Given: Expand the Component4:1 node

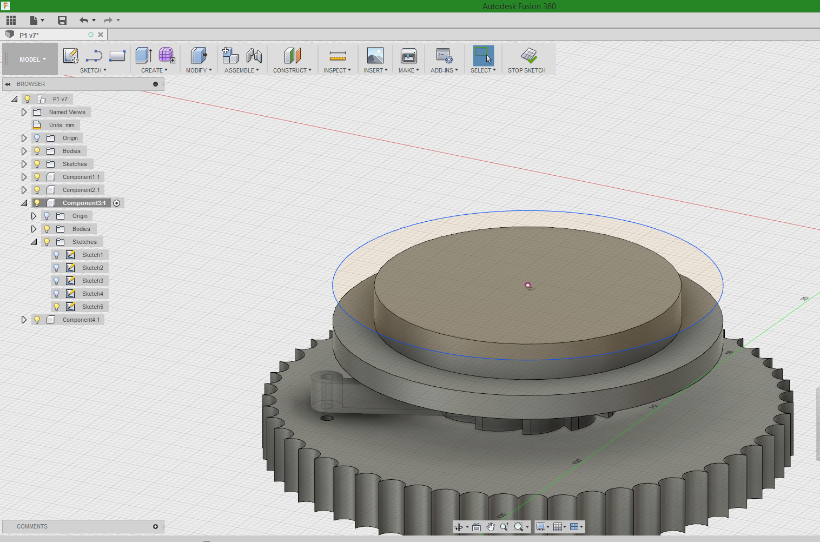Looking at the screenshot, I should coord(24,320).
